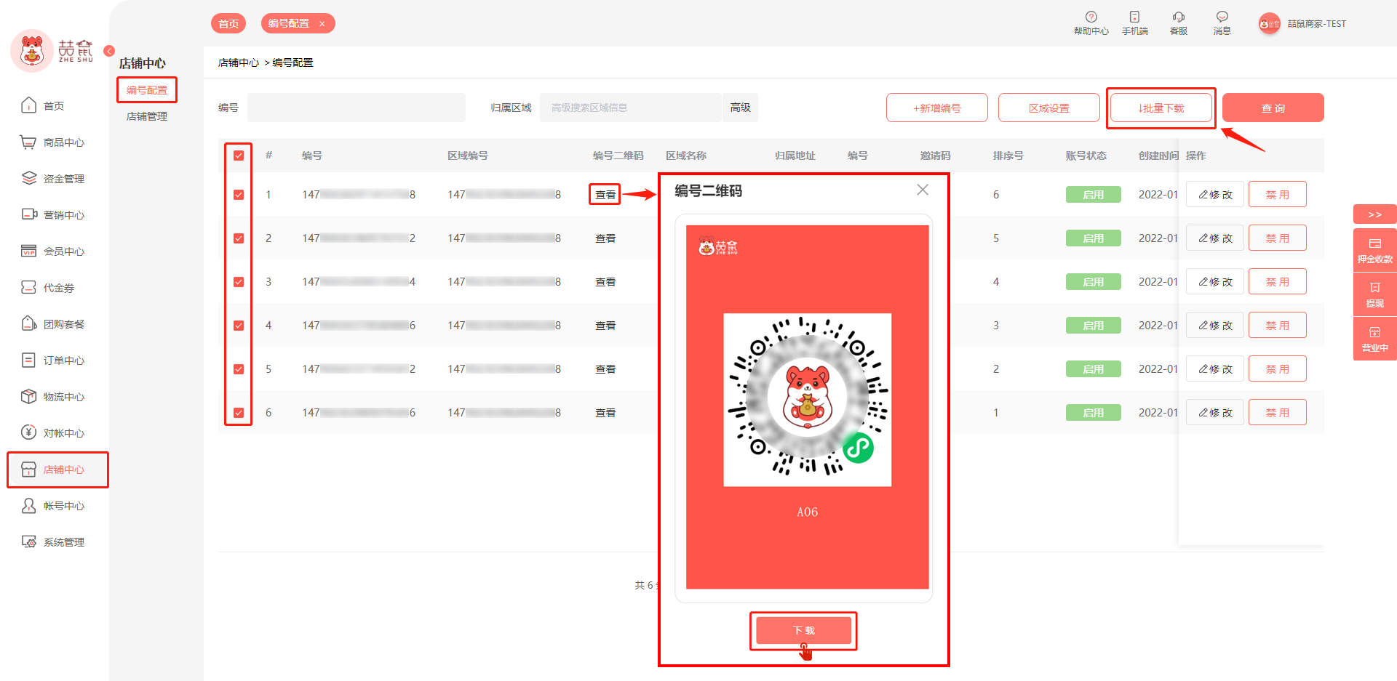Click the 账号状态 column header
The image size is (1397, 681).
click(x=1086, y=156)
